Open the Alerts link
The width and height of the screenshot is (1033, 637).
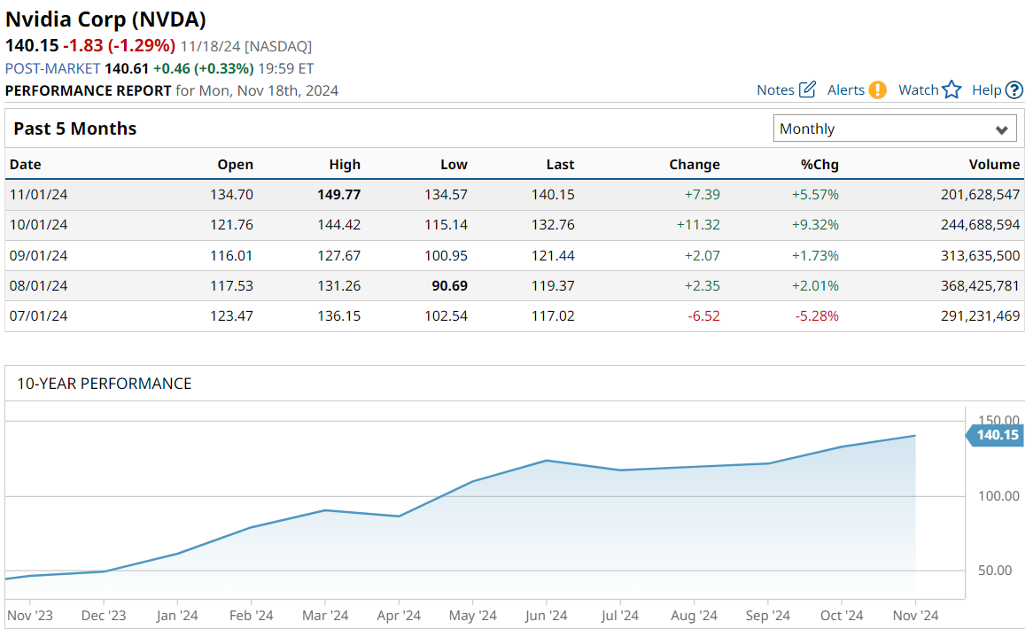click(846, 90)
